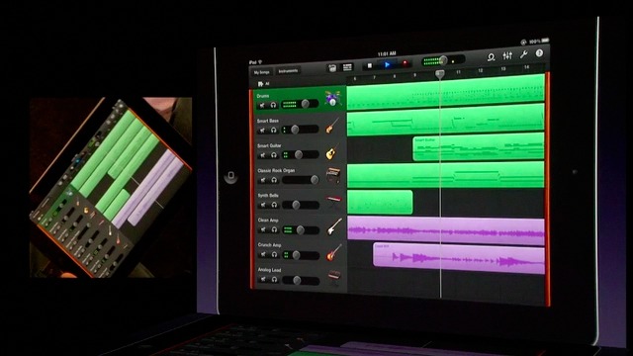Click the master volume slider knob
The height and width of the screenshot is (356, 633).
[x=443, y=60]
